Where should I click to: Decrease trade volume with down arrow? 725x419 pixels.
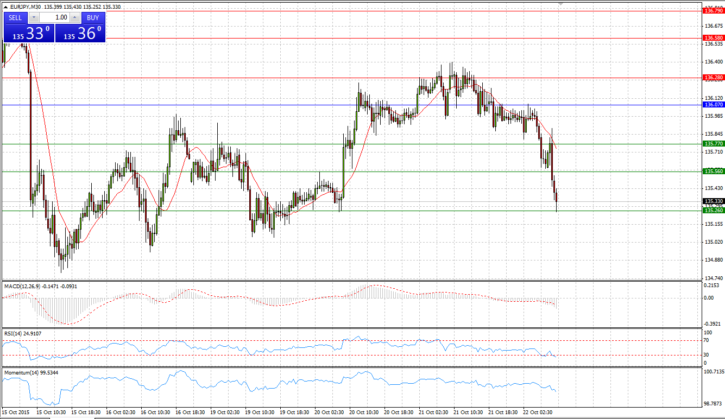click(33, 17)
